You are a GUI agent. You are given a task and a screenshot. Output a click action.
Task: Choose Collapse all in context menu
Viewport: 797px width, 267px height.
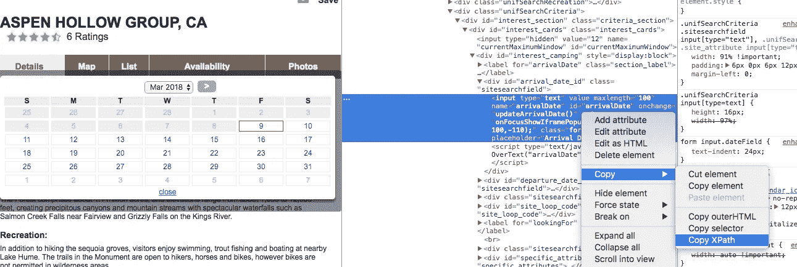coord(628,247)
